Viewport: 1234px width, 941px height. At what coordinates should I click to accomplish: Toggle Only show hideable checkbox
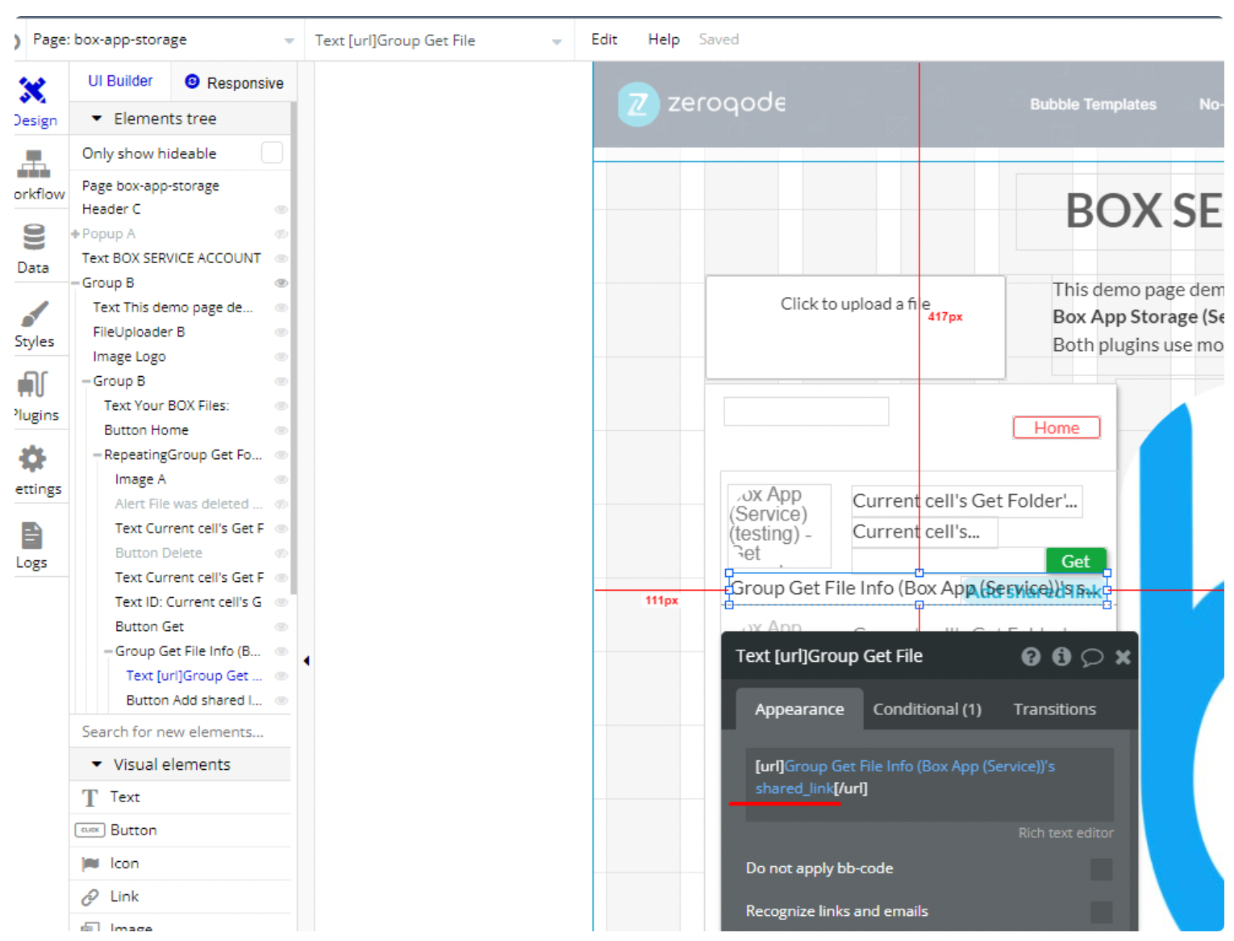click(272, 153)
